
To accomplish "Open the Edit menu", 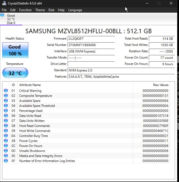I will tap(13, 10).
